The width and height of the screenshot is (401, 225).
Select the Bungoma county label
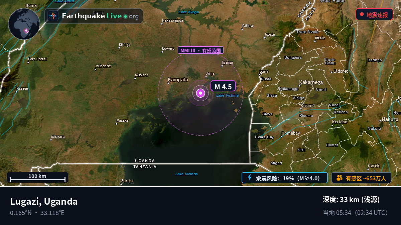(293, 57)
